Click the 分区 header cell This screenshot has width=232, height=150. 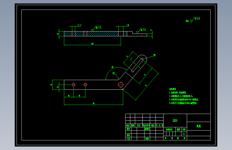(x=139, y=125)
